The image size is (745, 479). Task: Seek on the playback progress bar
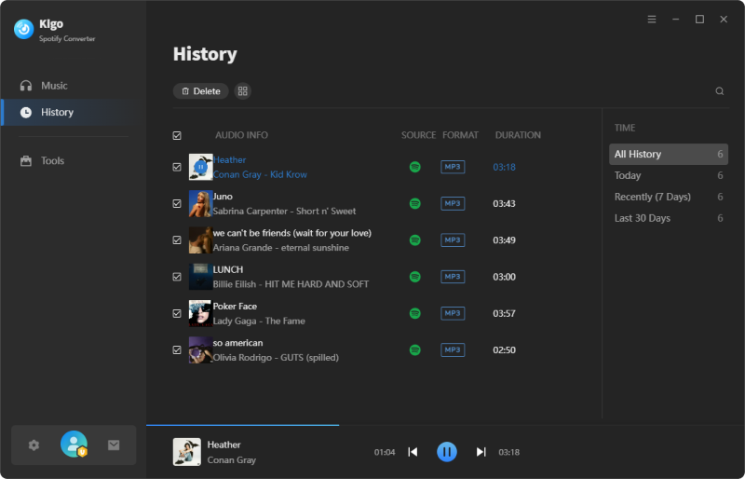[445, 425]
